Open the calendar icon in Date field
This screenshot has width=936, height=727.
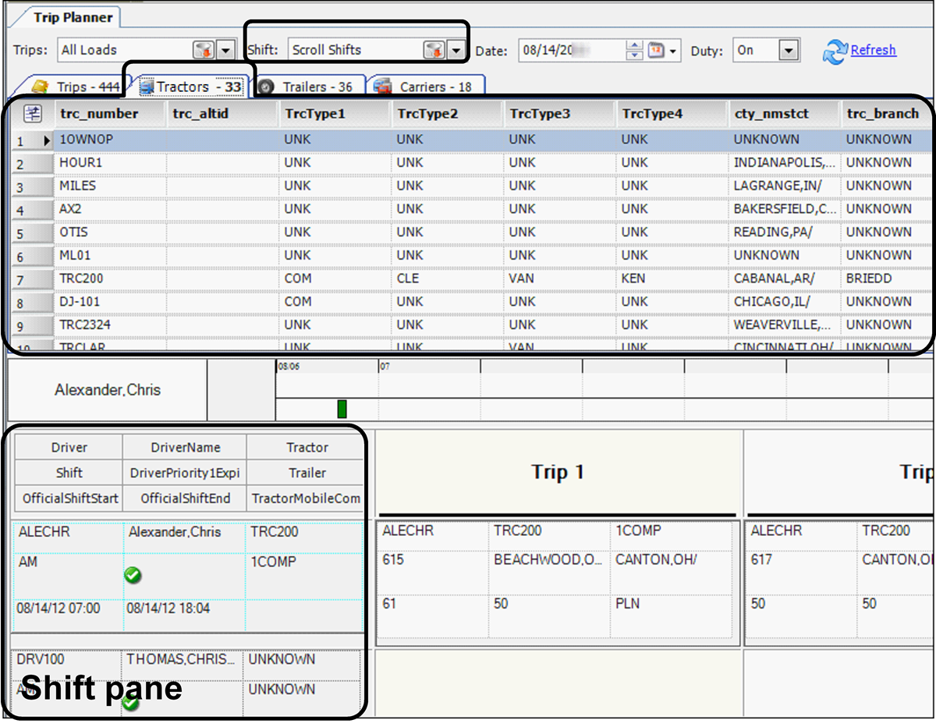(x=657, y=50)
